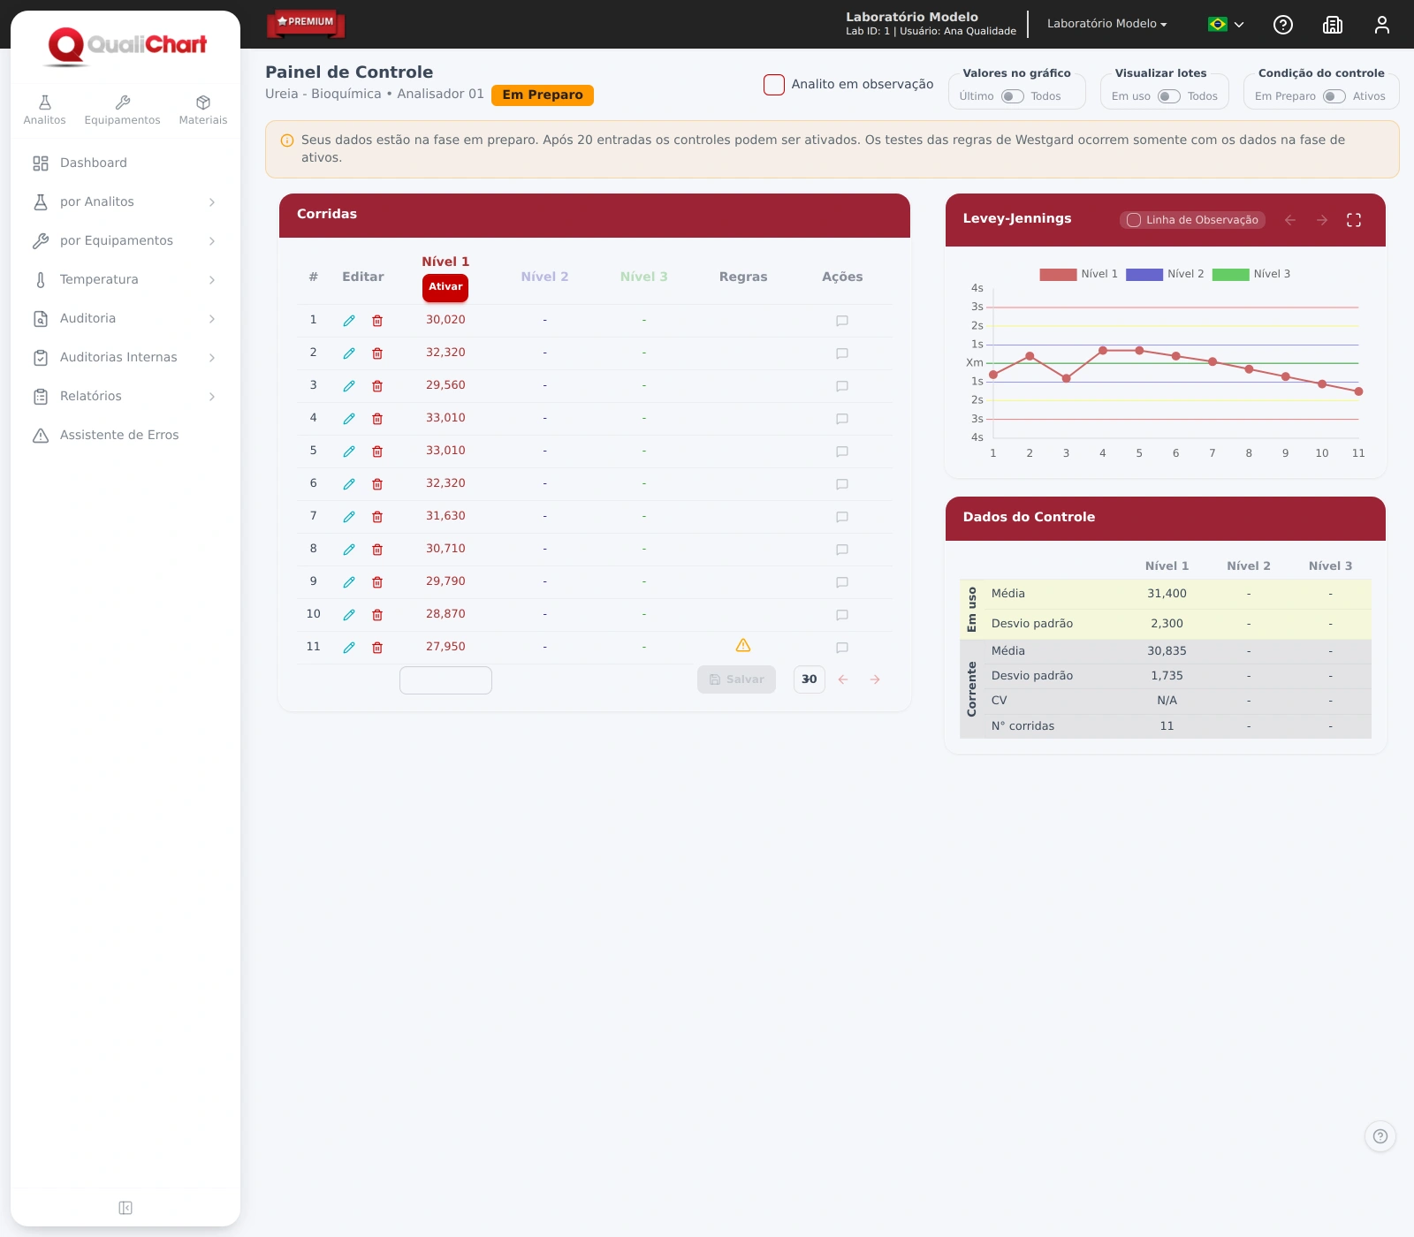The width and height of the screenshot is (1414, 1237).
Task: Expand Temperatura menu
Action: tap(125, 279)
